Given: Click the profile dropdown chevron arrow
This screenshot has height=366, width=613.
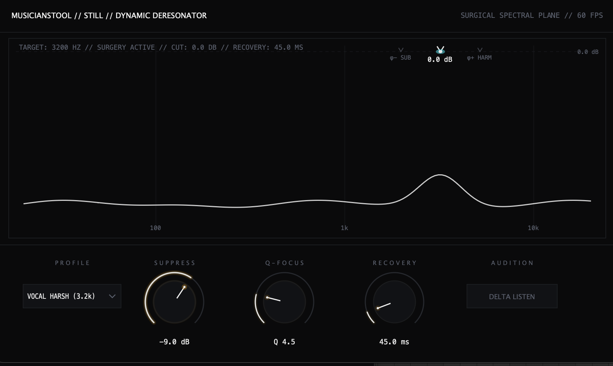Looking at the screenshot, I should click(112, 296).
